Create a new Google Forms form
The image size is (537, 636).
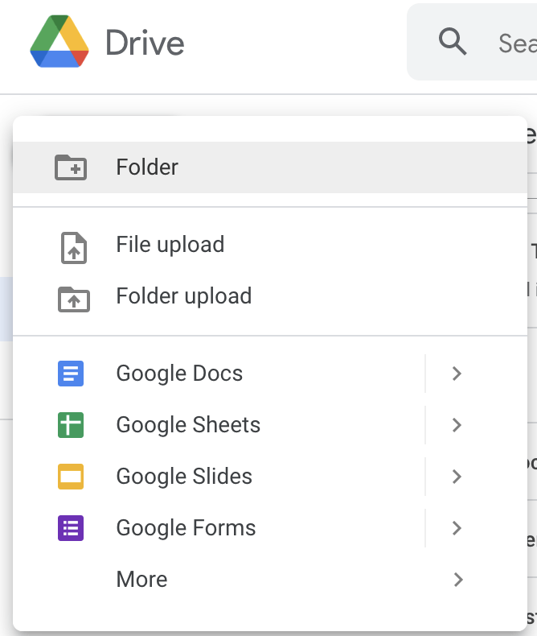(219, 528)
